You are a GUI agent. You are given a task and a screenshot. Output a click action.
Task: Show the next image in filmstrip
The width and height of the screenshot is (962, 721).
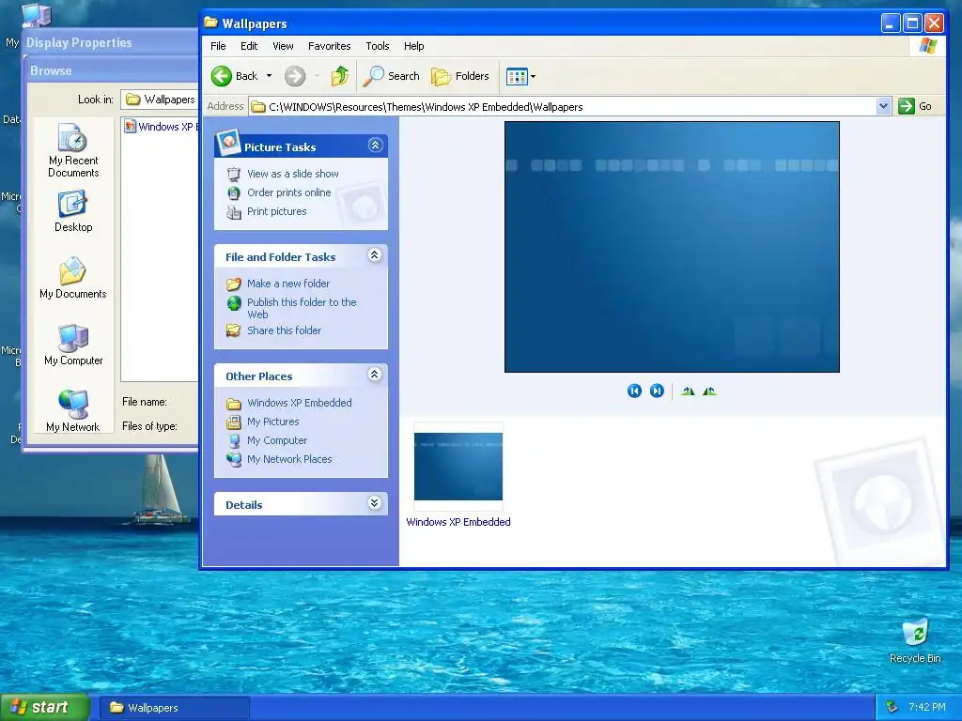pos(657,391)
